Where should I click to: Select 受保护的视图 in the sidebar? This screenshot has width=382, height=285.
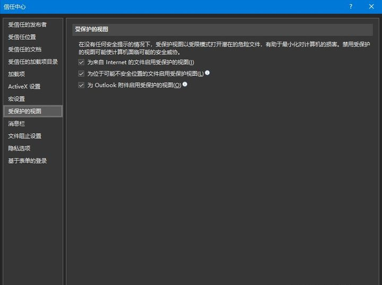tap(33, 111)
